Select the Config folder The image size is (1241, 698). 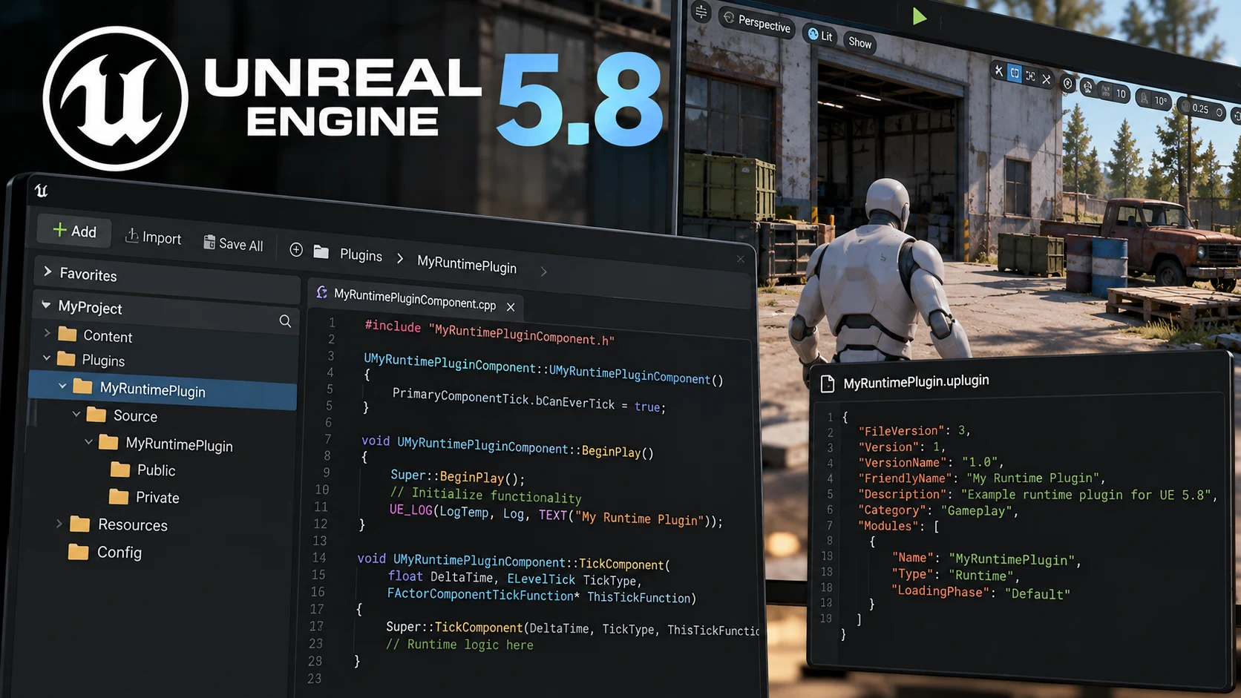[x=105, y=552]
